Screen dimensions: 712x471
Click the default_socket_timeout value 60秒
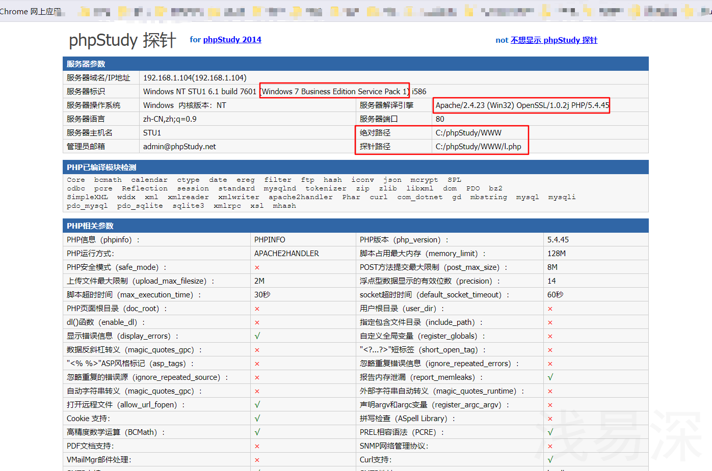(x=556, y=295)
